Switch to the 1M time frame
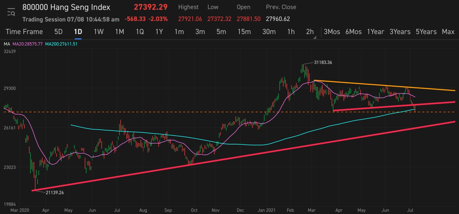The image size is (459, 214). [120, 32]
